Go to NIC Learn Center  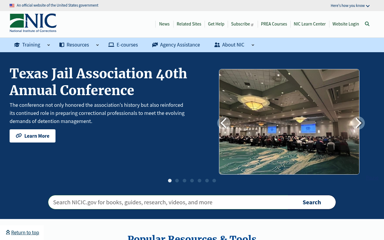pos(310,24)
